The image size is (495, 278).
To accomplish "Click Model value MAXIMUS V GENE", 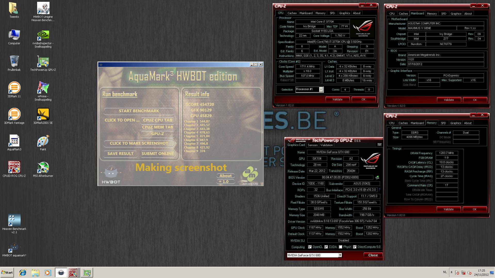I will 432,28.
